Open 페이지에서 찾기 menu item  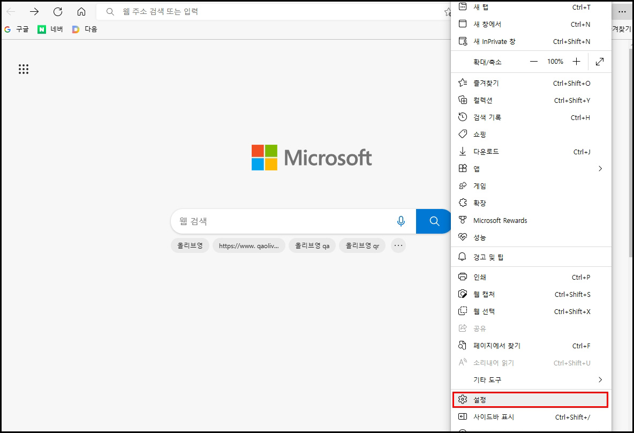(531, 346)
